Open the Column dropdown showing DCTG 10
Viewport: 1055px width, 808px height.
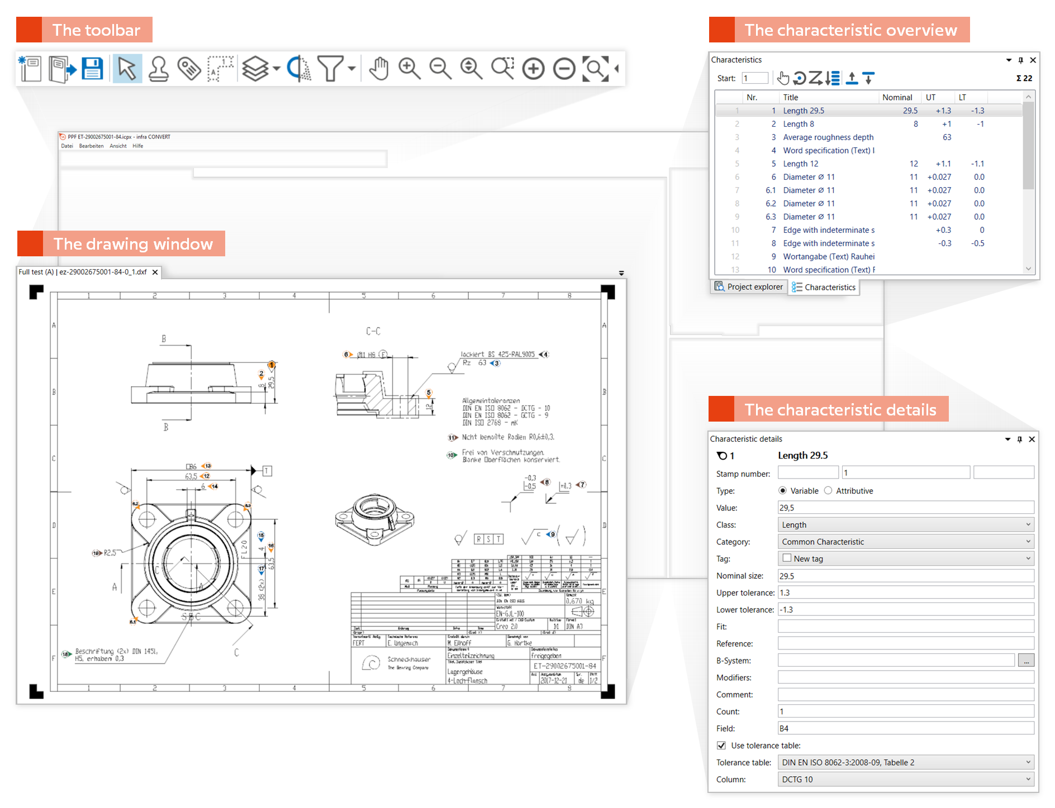coord(905,780)
